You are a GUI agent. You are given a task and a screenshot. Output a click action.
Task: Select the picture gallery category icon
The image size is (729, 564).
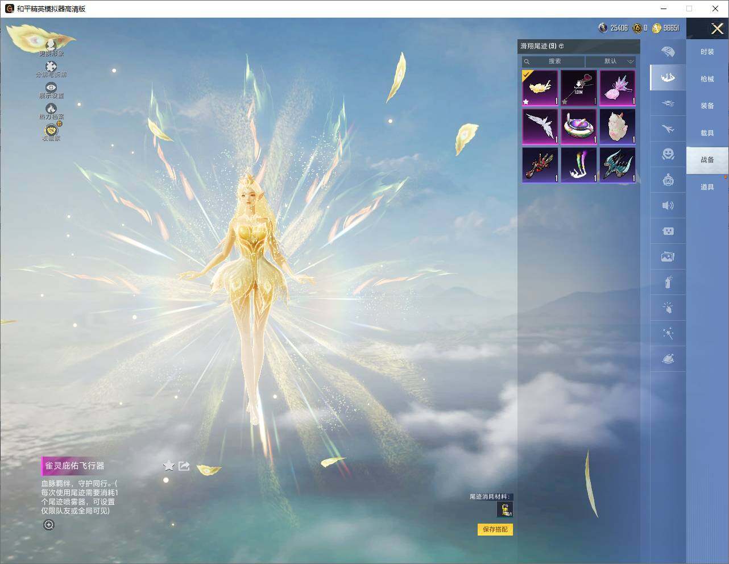point(668,257)
